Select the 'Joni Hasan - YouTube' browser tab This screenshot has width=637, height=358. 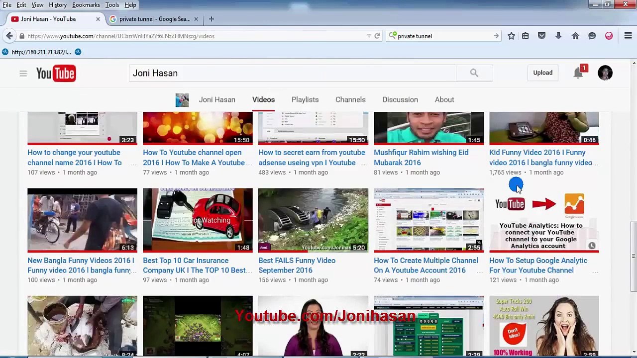point(56,19)
